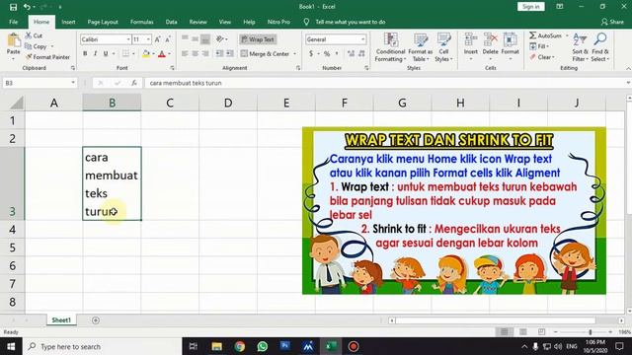
Task: Open the font name dropdown (Calibri)
Action: pyautogui.click(x=128, y=39)
